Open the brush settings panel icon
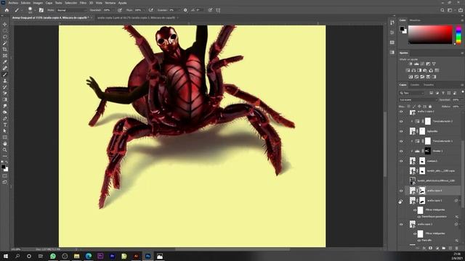 (x=41, y=10)
